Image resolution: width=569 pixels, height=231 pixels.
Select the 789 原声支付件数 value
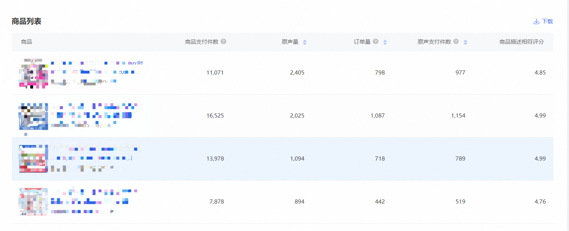460,159
